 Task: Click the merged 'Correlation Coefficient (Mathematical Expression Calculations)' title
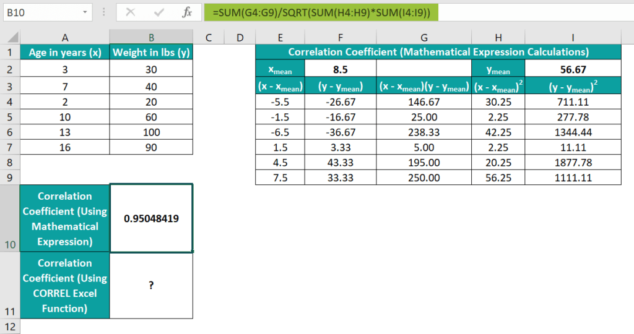pos(438,52)
